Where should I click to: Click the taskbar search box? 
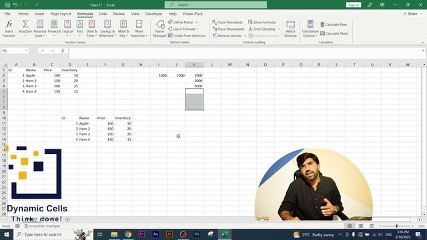click(x=53, y=234)
